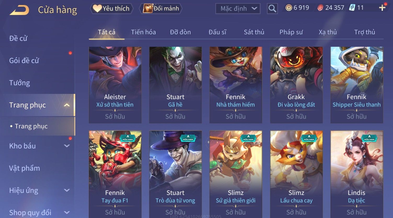Tap the blue voucher ticket icon
Viewport: 393px width, 218px height.
pos(352,8)
